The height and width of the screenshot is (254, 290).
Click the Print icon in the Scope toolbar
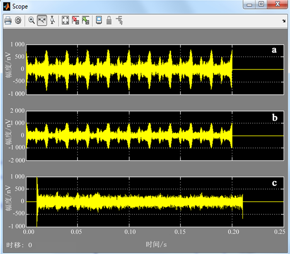tap(8, 20)
